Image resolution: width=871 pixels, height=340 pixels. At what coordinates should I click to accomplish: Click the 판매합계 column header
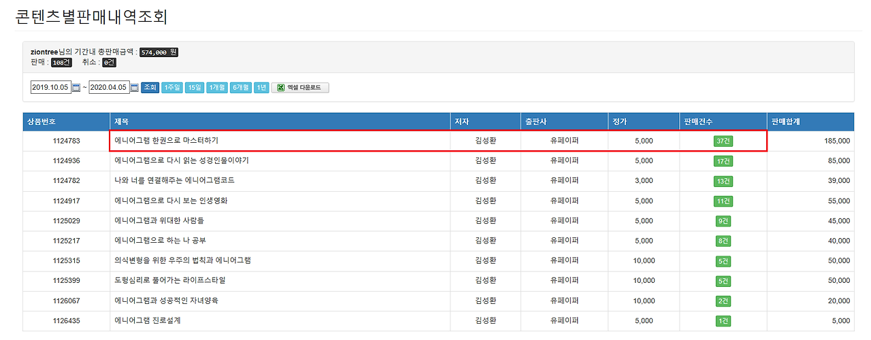[810, 122]
